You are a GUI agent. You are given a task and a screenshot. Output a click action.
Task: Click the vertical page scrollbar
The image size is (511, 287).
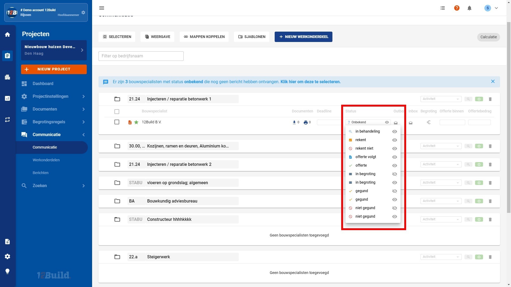(509, 117)
